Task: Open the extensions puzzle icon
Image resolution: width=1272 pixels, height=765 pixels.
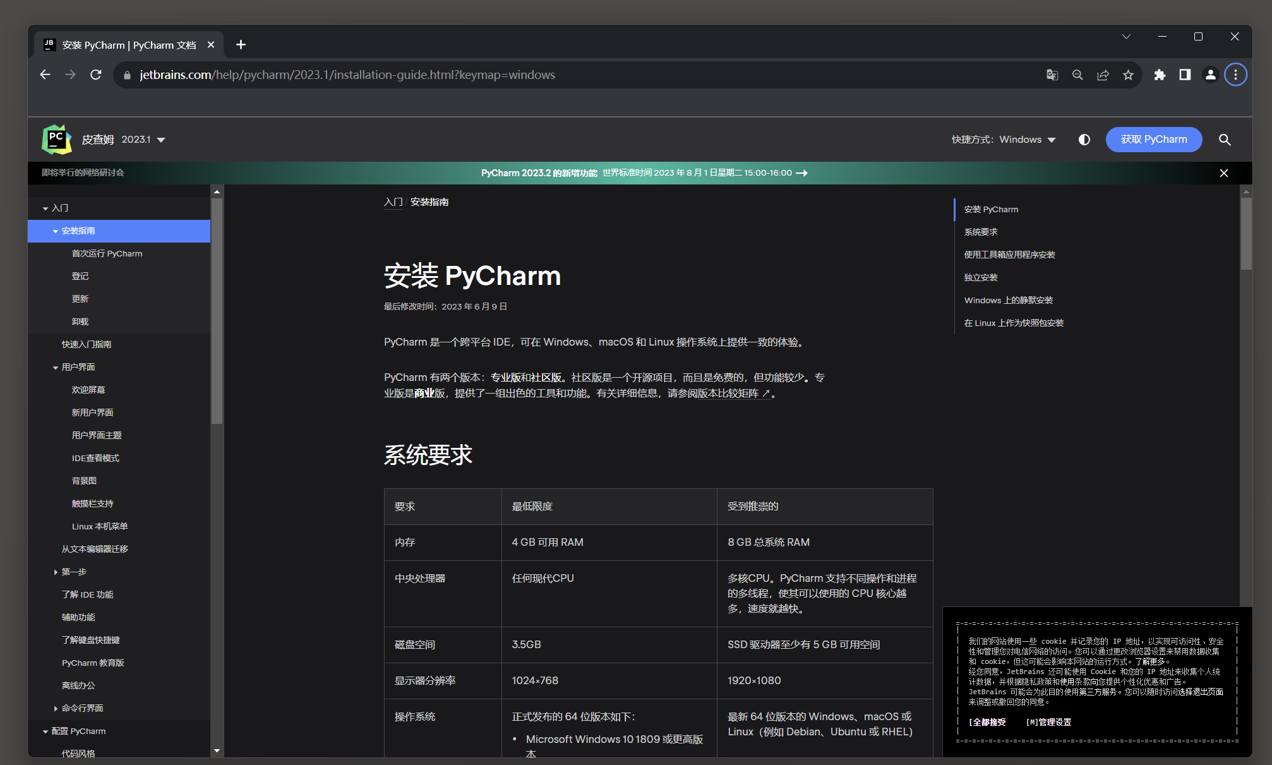Action: coord(1160,75)
